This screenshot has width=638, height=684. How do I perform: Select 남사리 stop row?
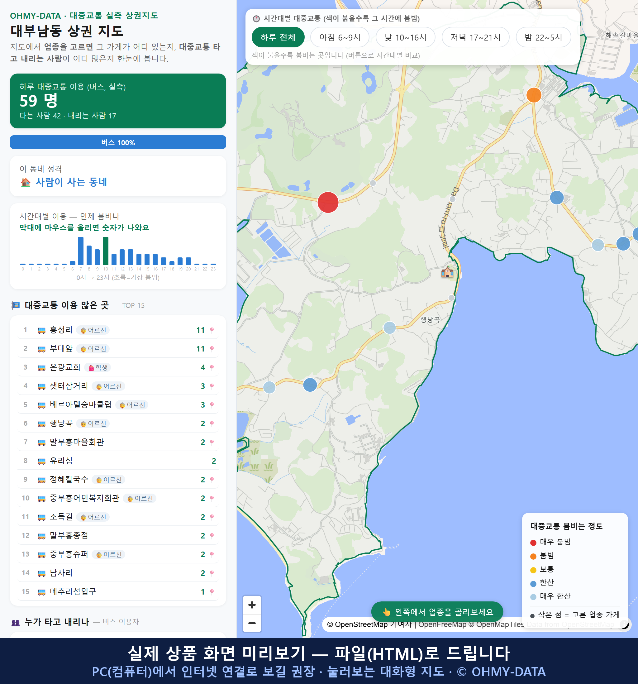tap(118, 573)
